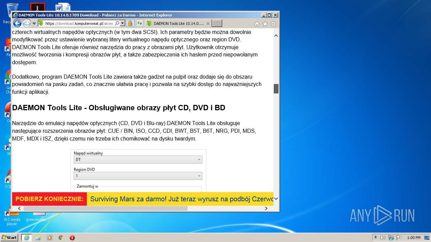Open Favorites with the star icon
Image resolution: width=431 pixels, height=242 pixels.
pos(265,24)
